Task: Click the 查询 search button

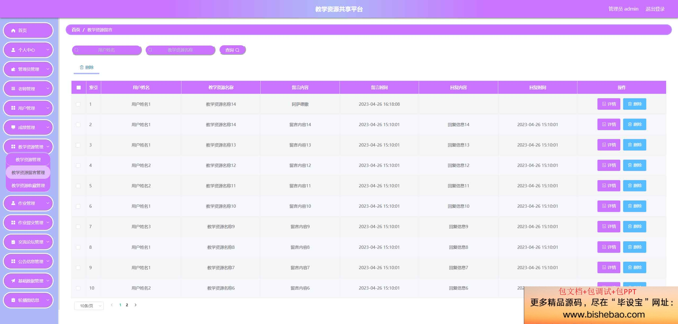Action: point(233,50)
